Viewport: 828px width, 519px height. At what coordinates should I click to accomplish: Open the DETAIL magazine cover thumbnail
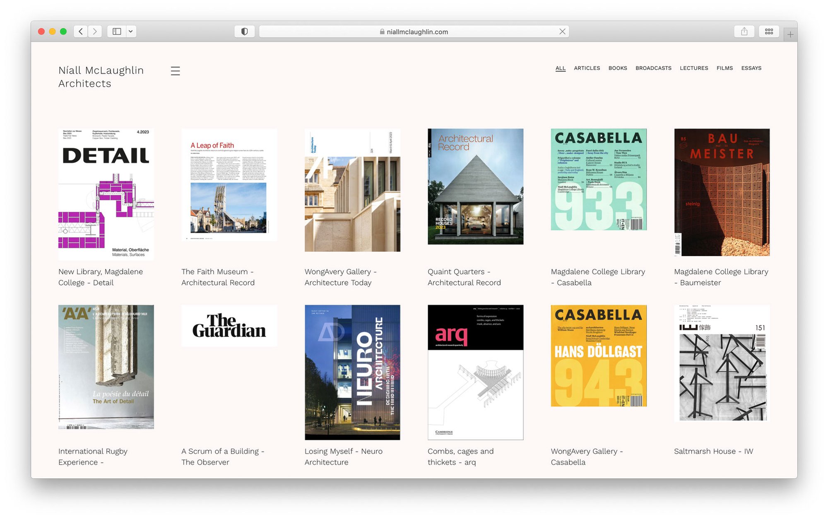[106, 194]
